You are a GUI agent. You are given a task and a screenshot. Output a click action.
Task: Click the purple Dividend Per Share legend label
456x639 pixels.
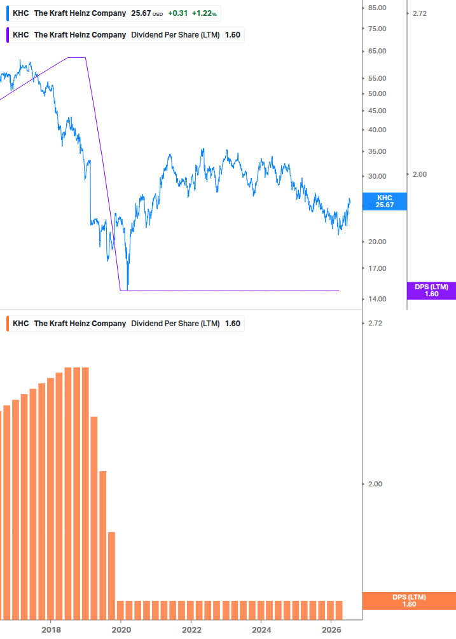[125, 35]
